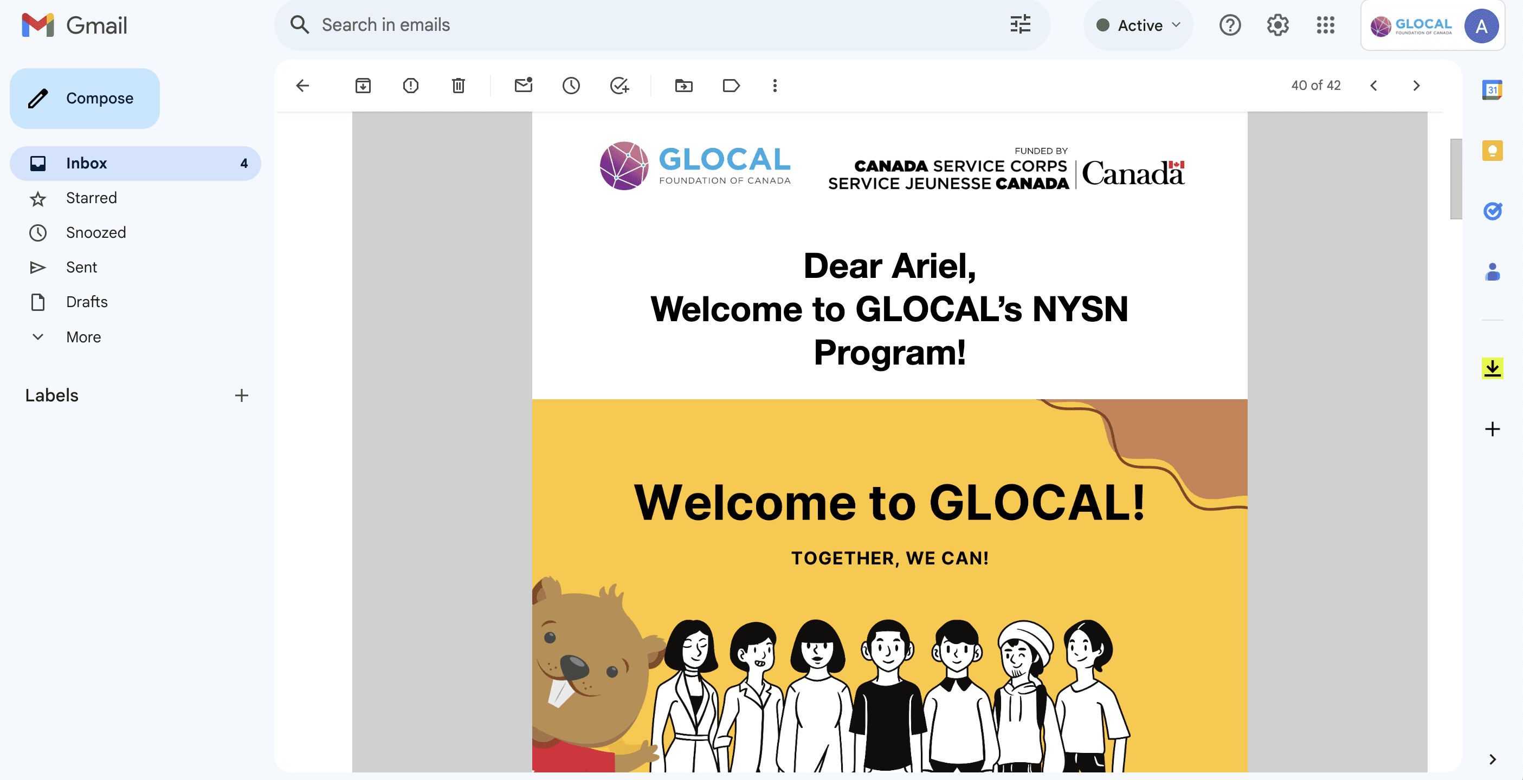The height and width of the screenshot is (780, 1523).
Task: Snooze this email
Action: [x=571, y=86]
